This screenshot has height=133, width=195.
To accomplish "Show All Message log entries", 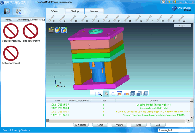I will coord(81,125).
